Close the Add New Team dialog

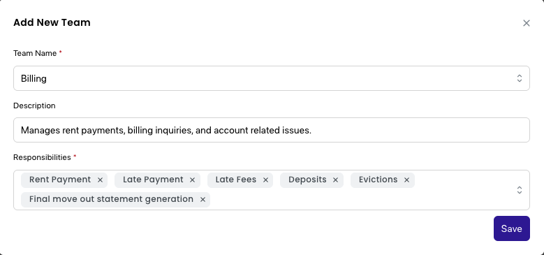[x=527, y=23]
